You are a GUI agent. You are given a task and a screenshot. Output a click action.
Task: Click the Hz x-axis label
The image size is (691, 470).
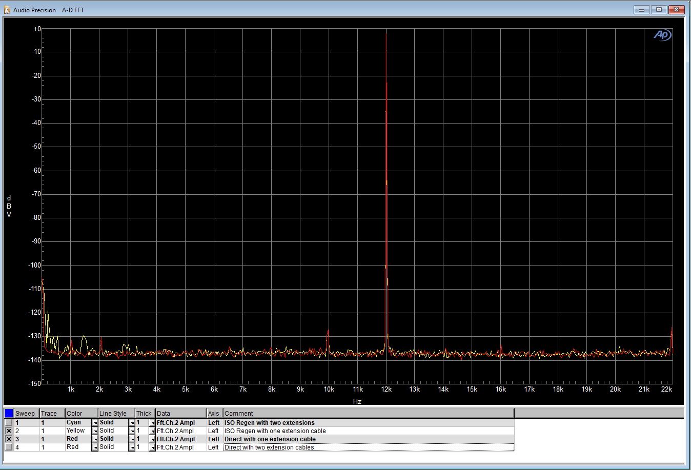(357, 401)
